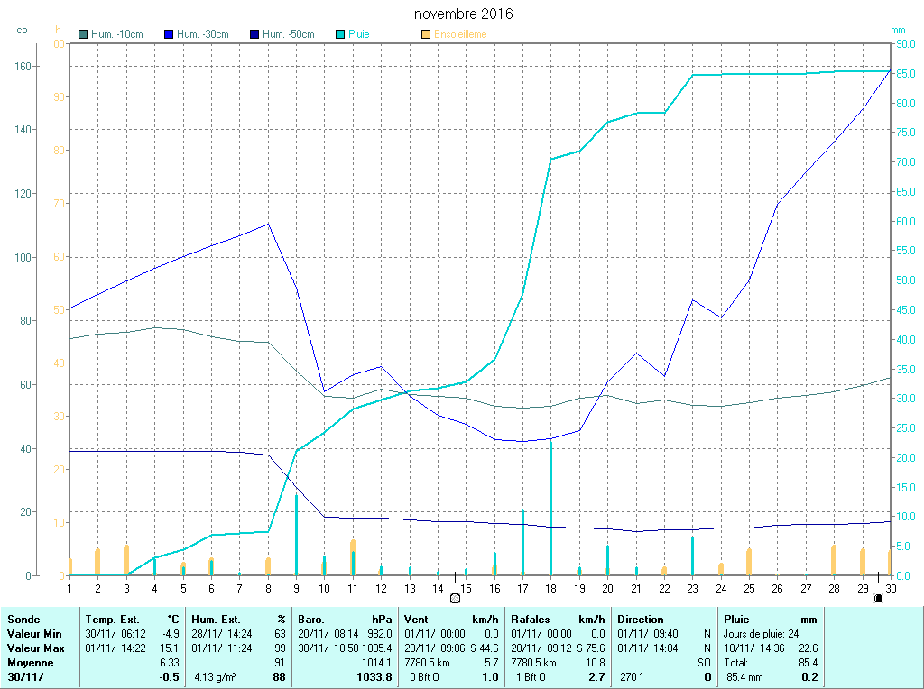Select the Hum. -30cm legend color swatch
The width and height of the screenshot is (924, 689).
click(169, 34)
